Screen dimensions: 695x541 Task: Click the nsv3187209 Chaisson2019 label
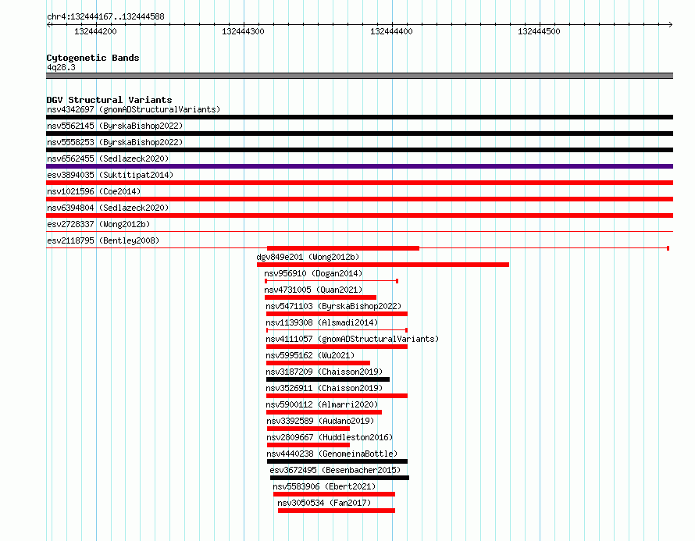coord(324,372)
